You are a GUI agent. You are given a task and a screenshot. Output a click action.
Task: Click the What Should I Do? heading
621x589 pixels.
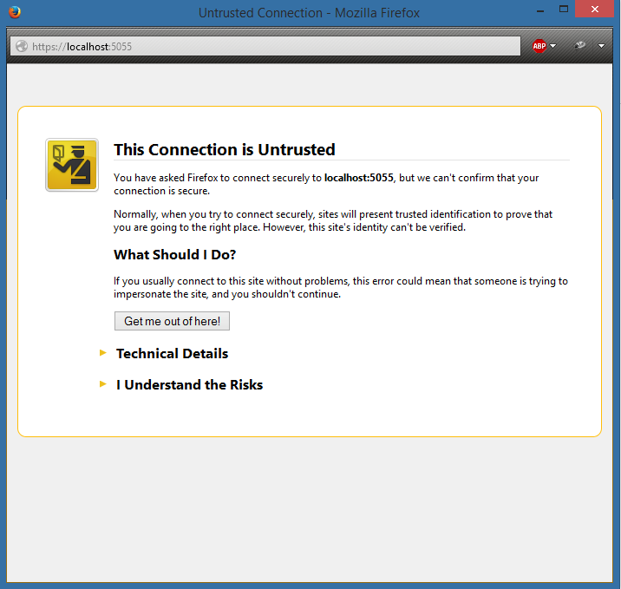[x=174, y=255]
